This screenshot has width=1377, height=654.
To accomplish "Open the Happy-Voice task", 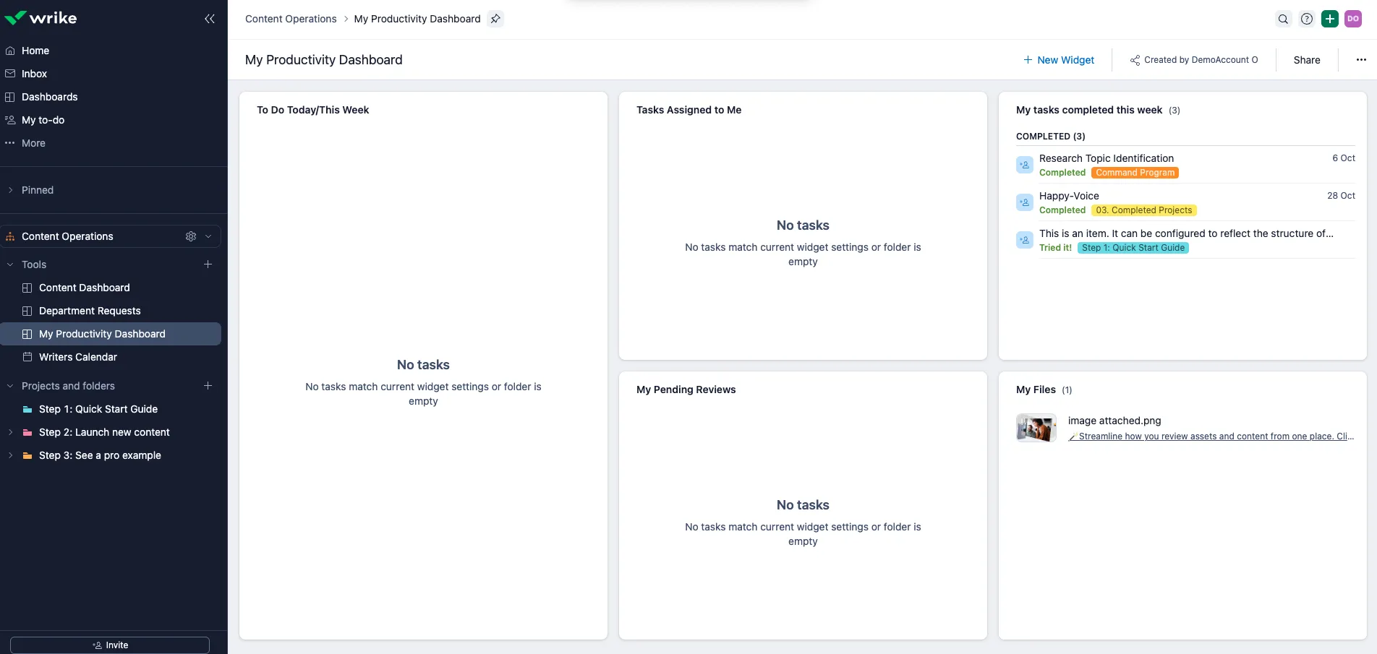I will (x=1069, y=196).
